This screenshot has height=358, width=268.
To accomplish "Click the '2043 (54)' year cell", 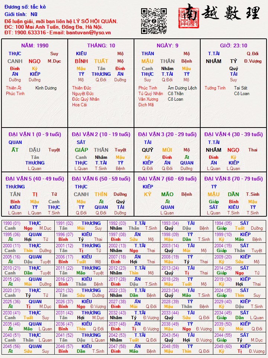I will coord(186,338).
